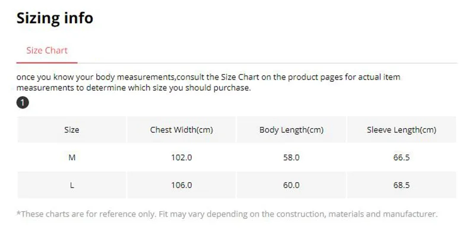Click the Body Length(cm) column header
The width and height of the screenshot is (475, 242).
(292, 130)
